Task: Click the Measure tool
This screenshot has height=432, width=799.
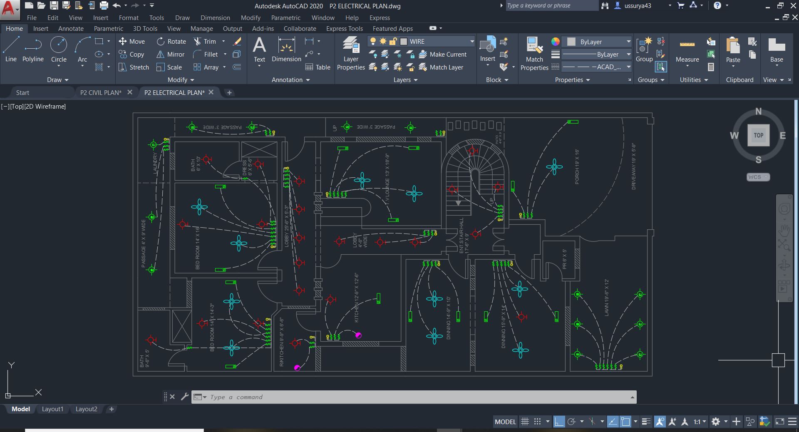Action: [687, 50]
